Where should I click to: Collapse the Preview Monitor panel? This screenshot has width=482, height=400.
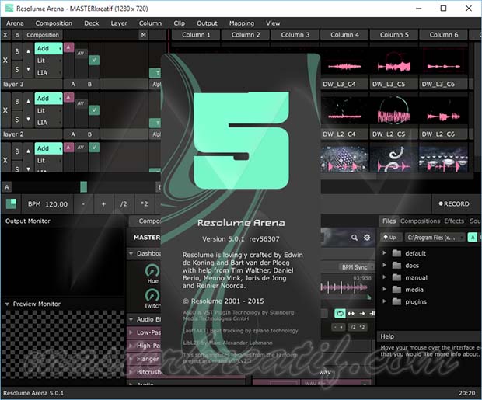pos(7,304)
